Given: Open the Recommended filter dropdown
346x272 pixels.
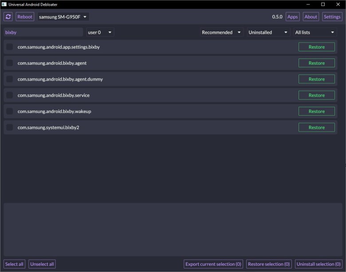Looking at the screenshot, I should [221, 32].
